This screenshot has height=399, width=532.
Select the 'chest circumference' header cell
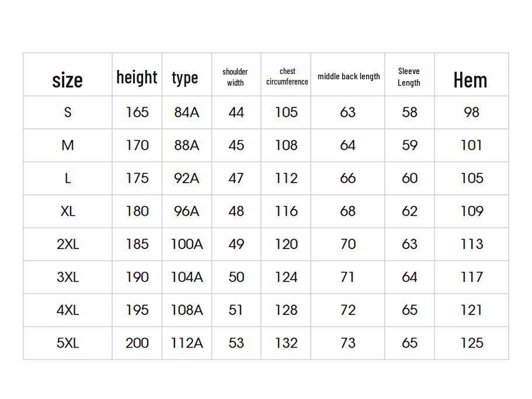point(287,76)
